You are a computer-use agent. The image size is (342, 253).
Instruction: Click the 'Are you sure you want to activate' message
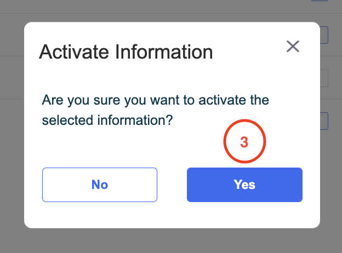click(x=156, y=100)
